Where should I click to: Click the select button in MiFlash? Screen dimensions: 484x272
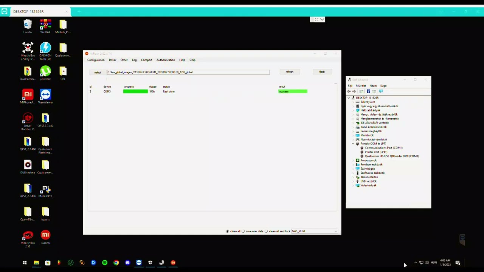click(x=98, y=72)
